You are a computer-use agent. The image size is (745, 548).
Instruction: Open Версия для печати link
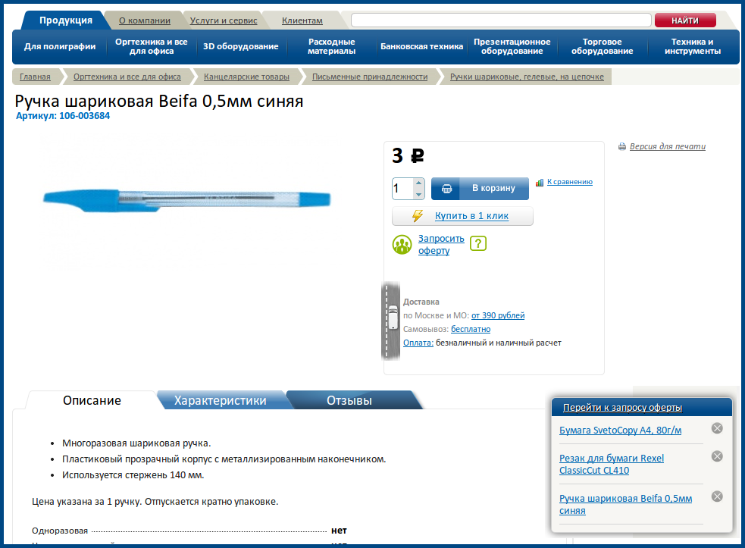pos(668,146)
